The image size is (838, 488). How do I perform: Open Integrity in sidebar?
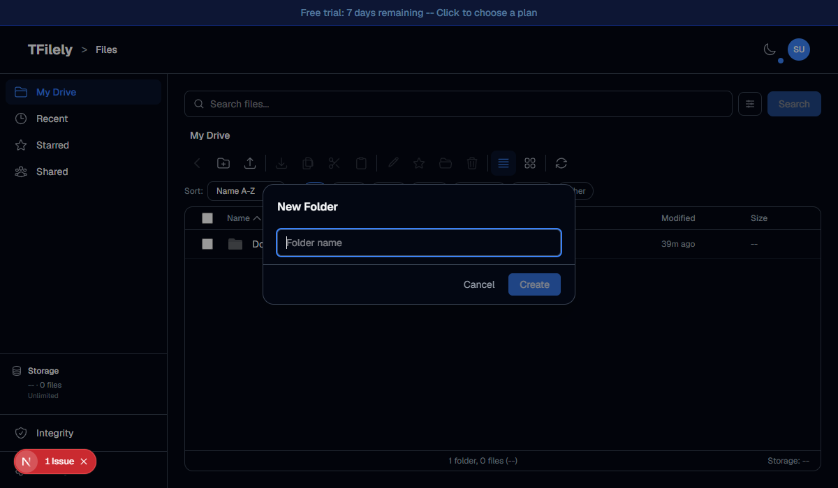click(x=83, y=433)
